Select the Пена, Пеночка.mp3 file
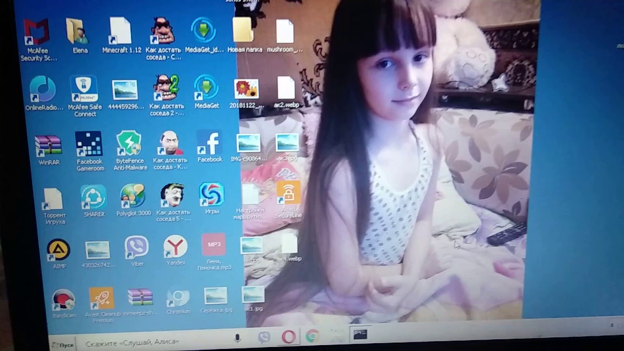The height and width of the screenshot is (351, 624). click(x=214, y=245)
